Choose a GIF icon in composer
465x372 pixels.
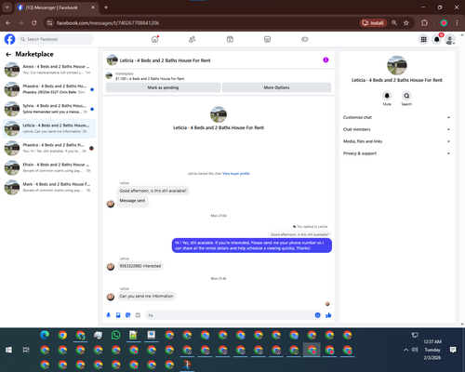138,315
